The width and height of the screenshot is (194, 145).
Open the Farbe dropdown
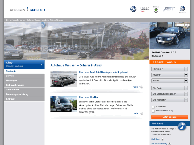point(169,81)
